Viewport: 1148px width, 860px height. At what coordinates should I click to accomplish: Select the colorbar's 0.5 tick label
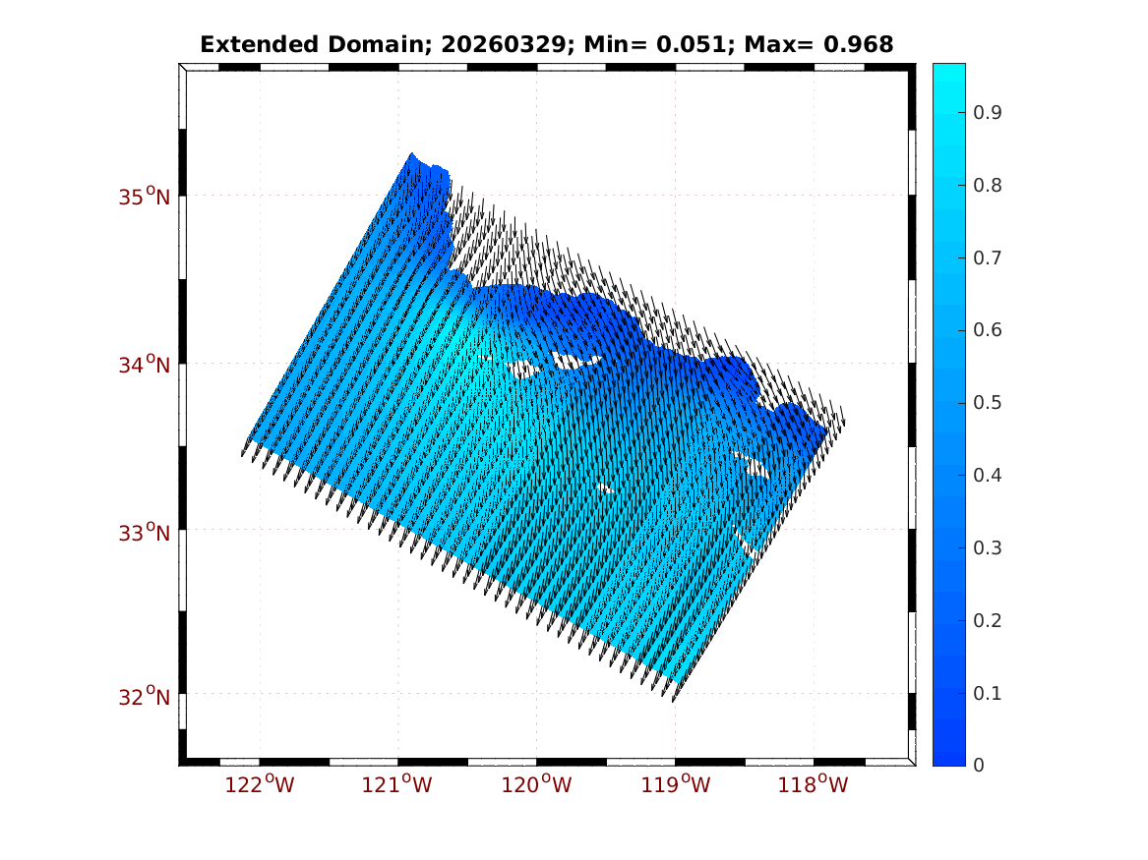pyautogui.click(x=987, y=403)
